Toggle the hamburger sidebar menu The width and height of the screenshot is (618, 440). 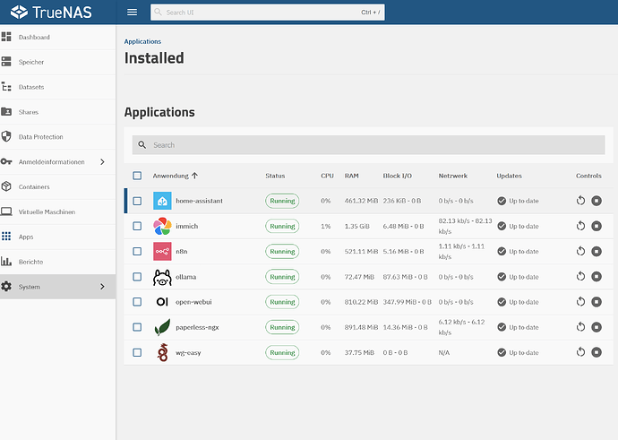pyautogui.click(x=132, y=13)
